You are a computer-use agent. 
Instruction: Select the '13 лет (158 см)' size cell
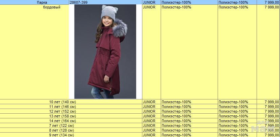coord(62,116)
